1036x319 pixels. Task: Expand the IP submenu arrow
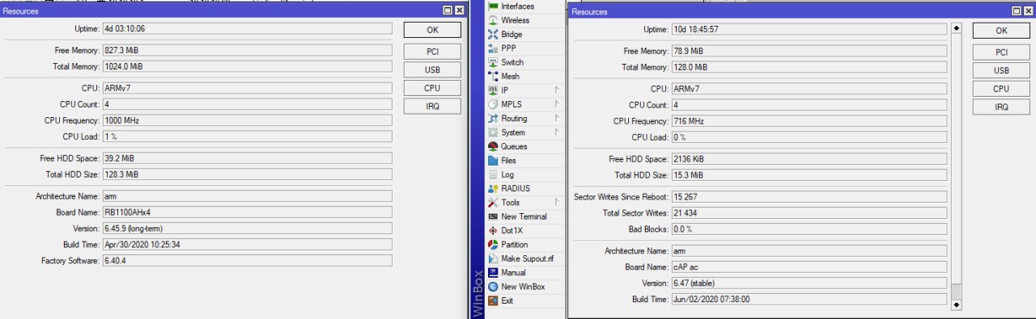557,90
